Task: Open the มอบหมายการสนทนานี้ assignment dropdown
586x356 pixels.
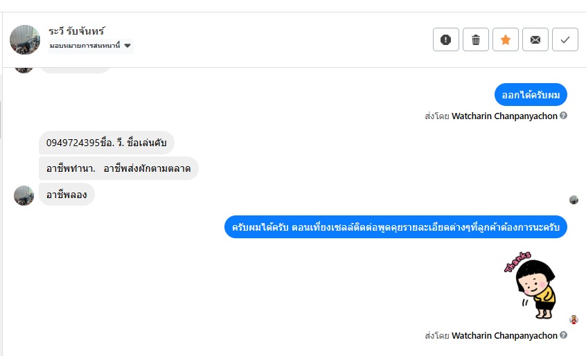Action: pyautogui.click(x=90, y=46)
